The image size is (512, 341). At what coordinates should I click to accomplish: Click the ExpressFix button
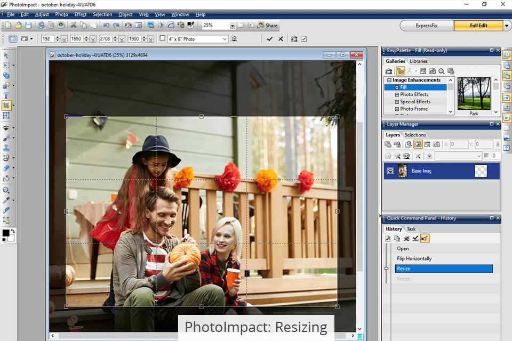(x=427, y=26)
